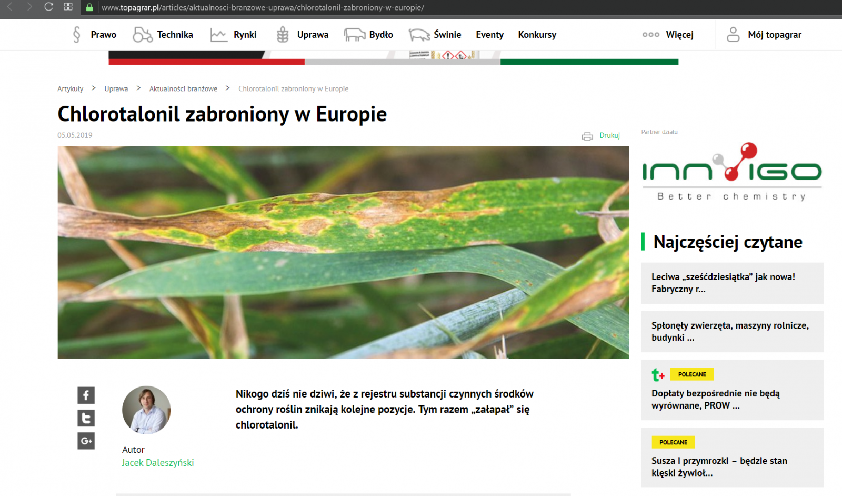Open the Rynki menu section
Viewport: 842px width, 496px height.
(245, 35)
